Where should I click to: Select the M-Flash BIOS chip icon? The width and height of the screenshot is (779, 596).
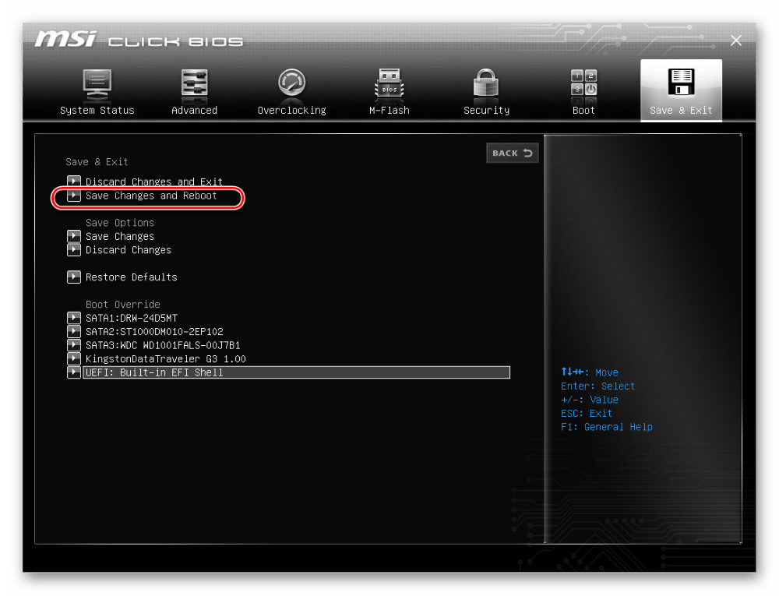tap(389, 83)
